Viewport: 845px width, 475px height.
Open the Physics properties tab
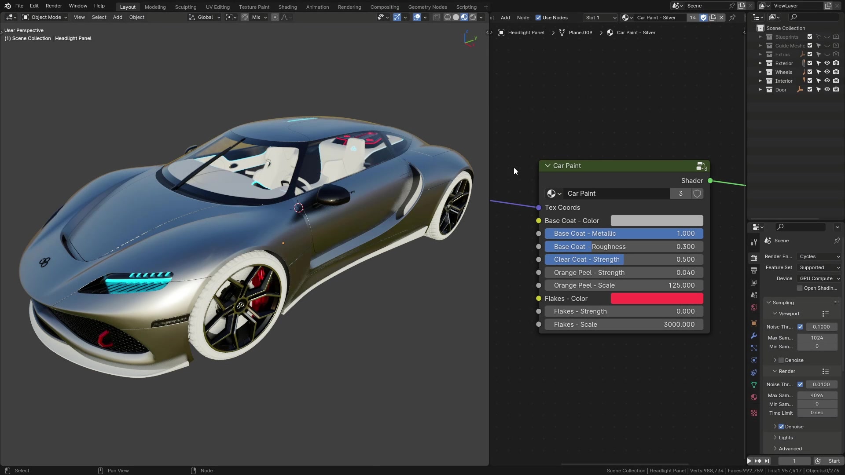[x=754, y=360]
